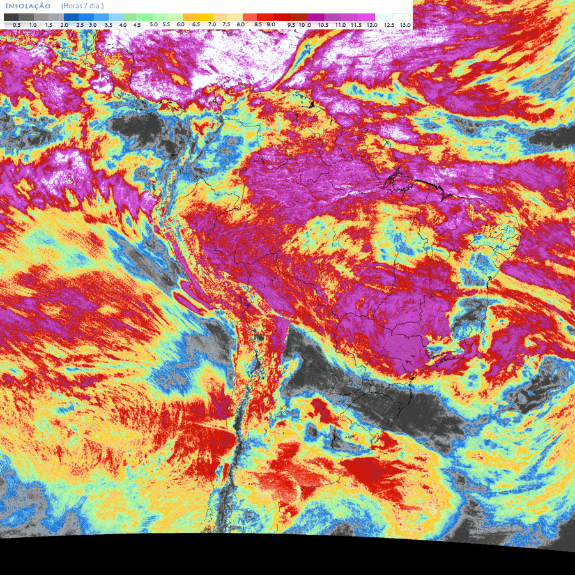Viewport: 575px width, 575px height.
Task: Click the 2.0 legend value
Action: (65, 25)
